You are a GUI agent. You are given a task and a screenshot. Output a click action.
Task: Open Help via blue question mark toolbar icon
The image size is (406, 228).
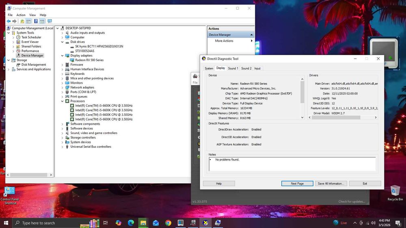point(36,21)
